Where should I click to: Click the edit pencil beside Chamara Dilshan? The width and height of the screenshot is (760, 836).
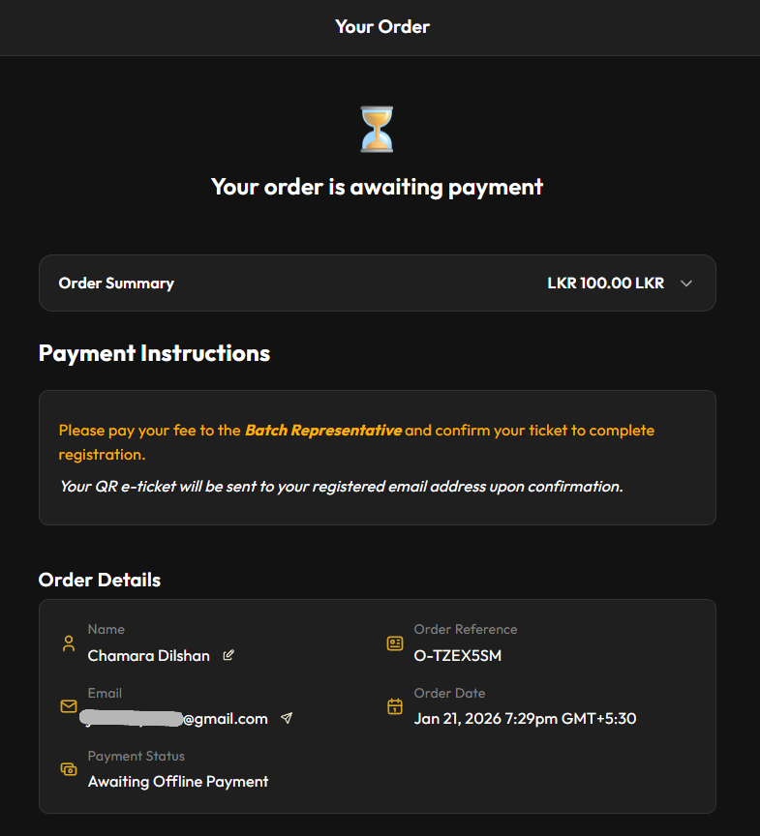228,656
